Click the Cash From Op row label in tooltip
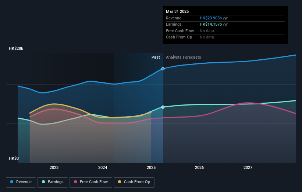Viewport: 302px width, 192px height. coord(179,37)
